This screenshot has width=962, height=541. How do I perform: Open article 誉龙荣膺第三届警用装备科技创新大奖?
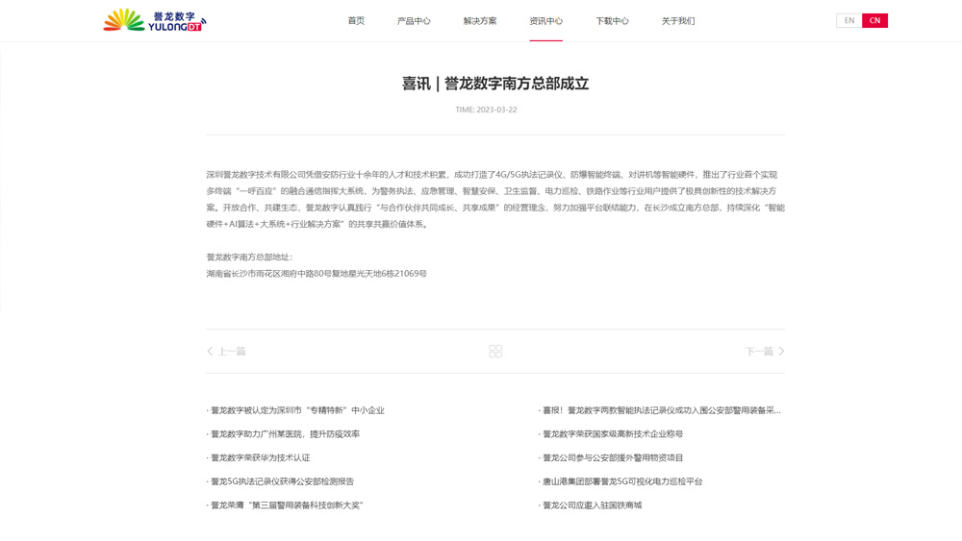pyautogui.click(x=286, y=505)
